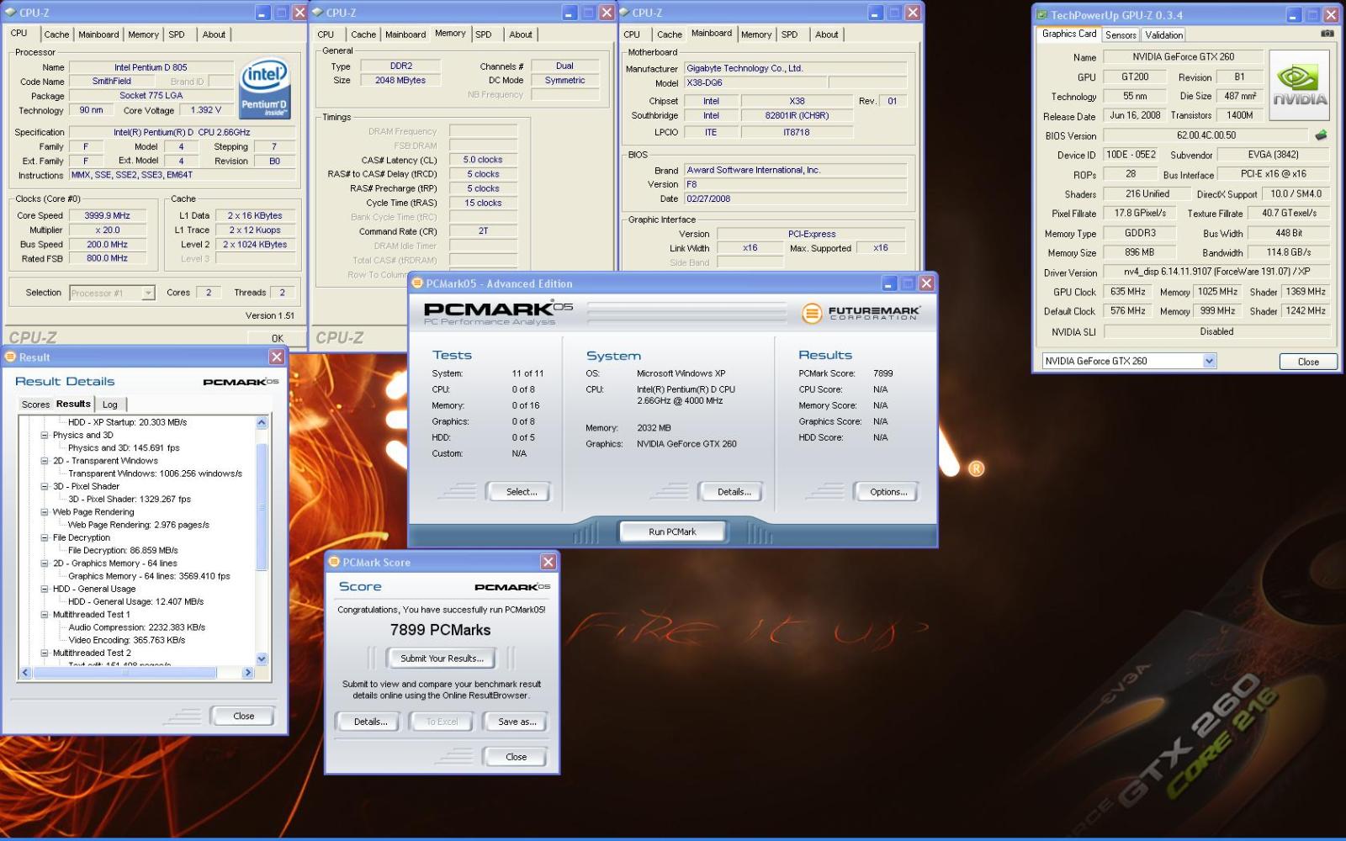The width and height of the screenshot is (1346, 841).
Task: Close the Result window using X icon
Action: tap(276, 357)
